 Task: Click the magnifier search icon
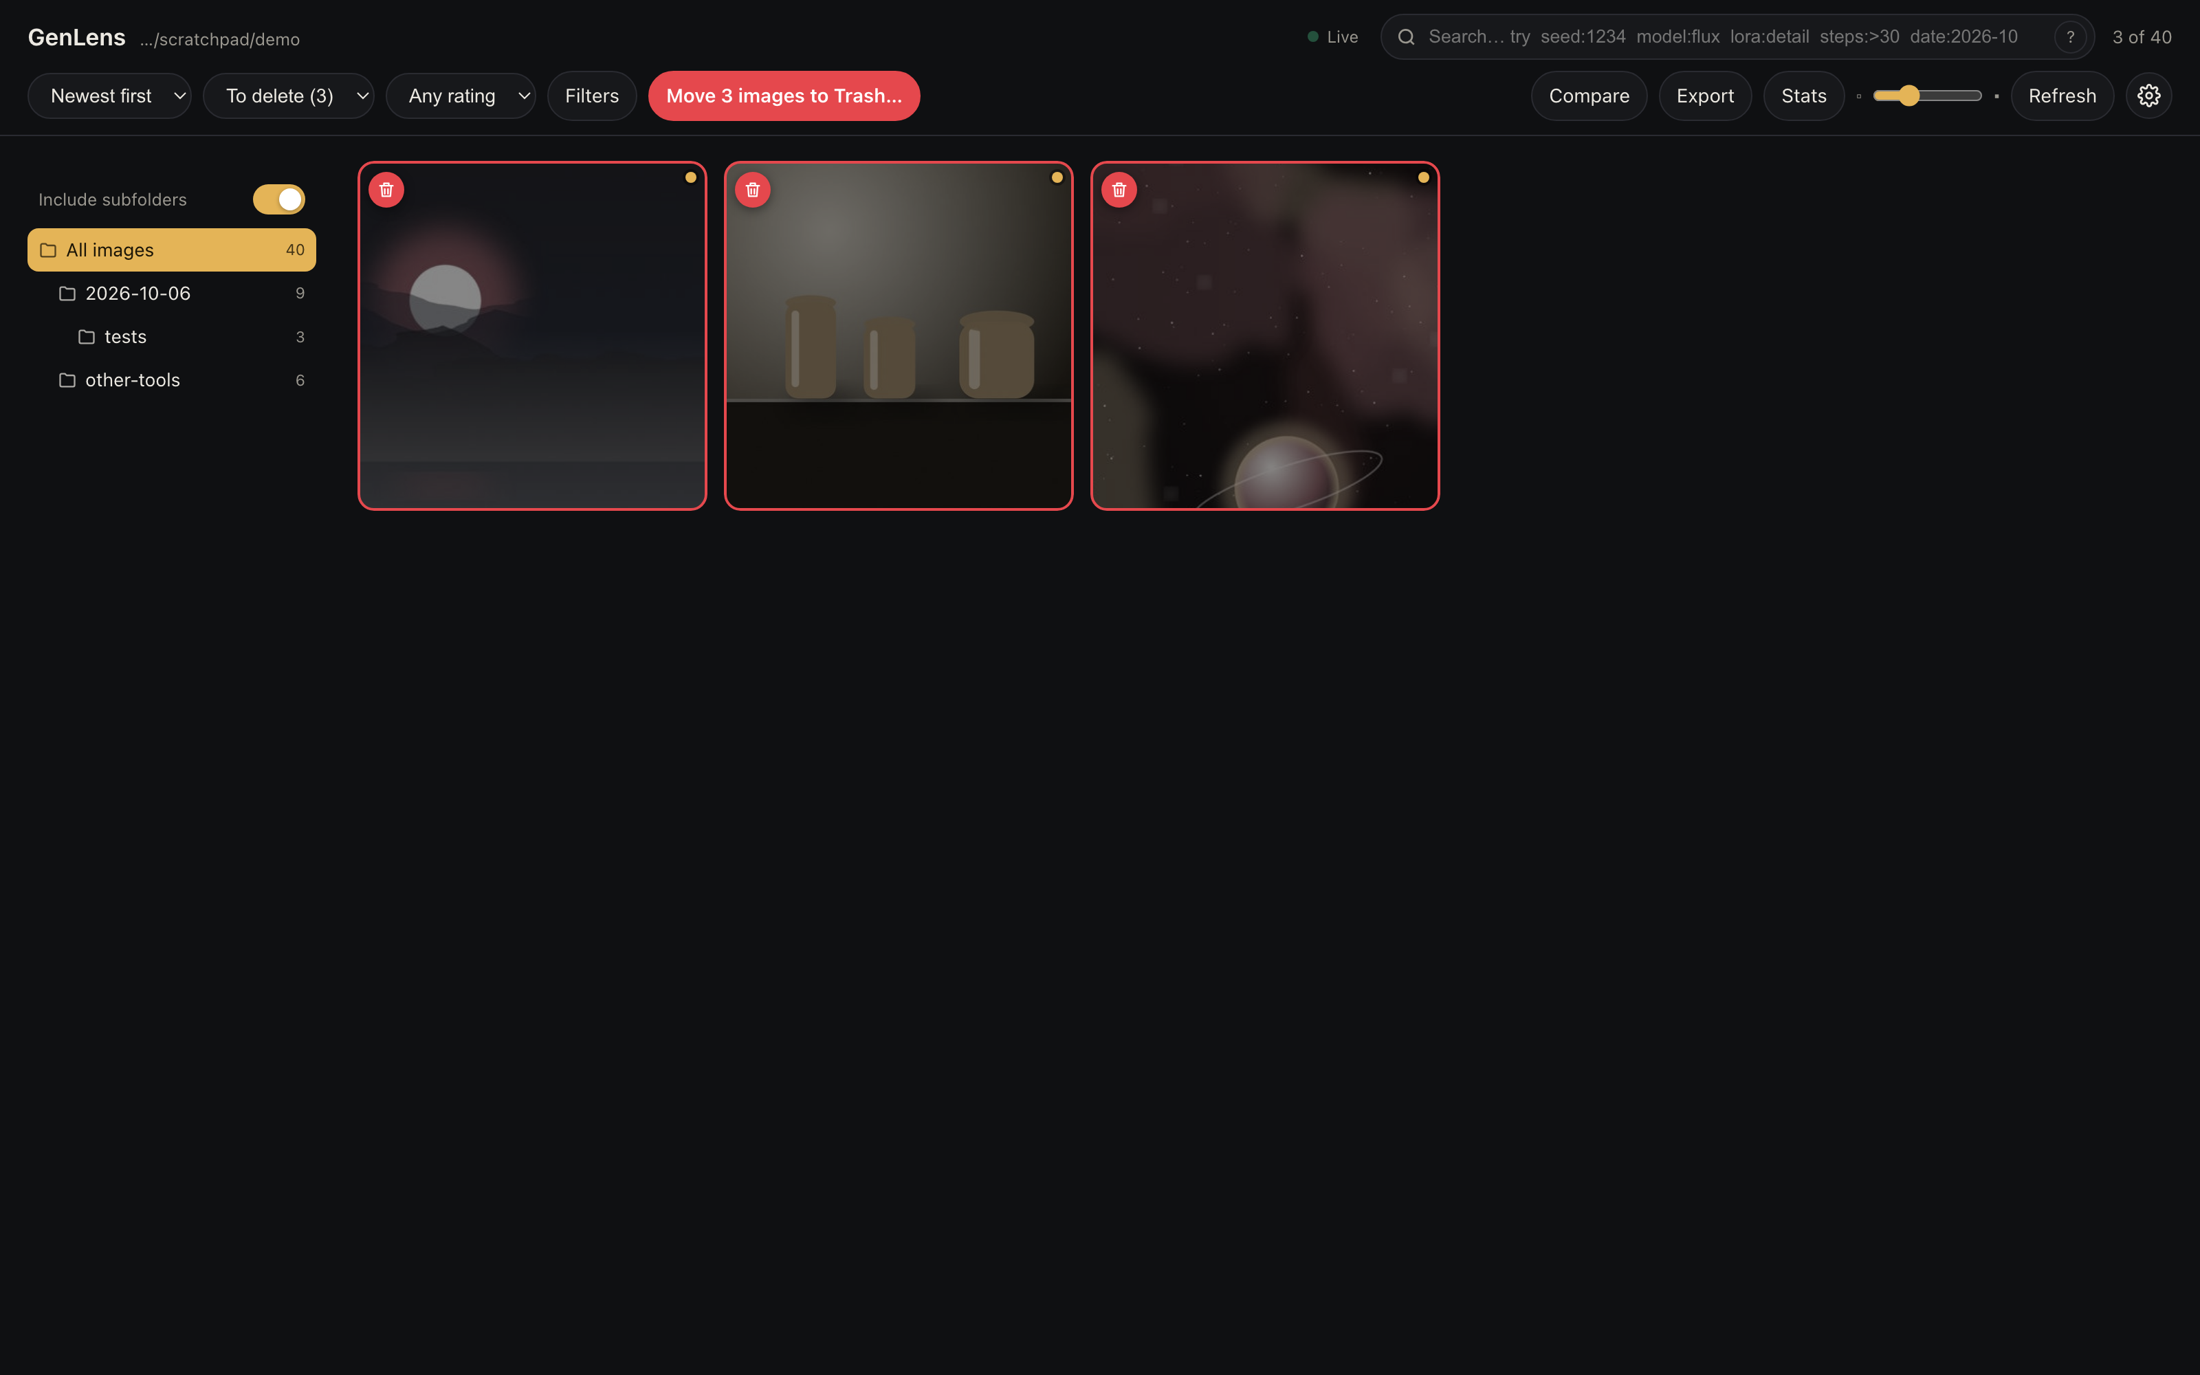(1405, 37)
